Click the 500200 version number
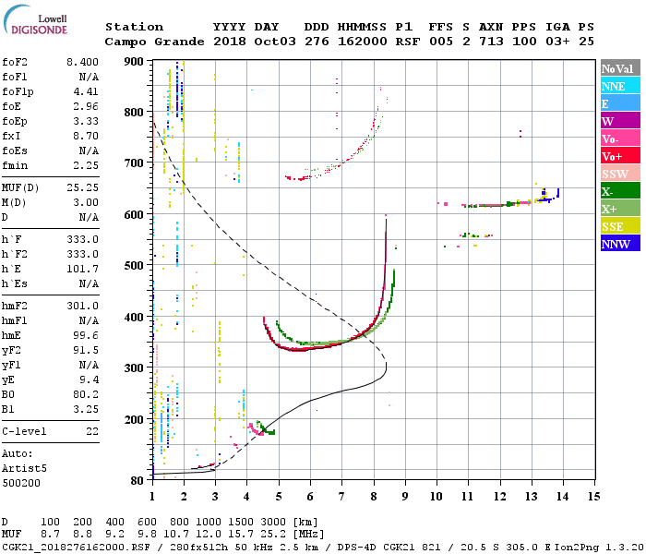 [21, 483]
